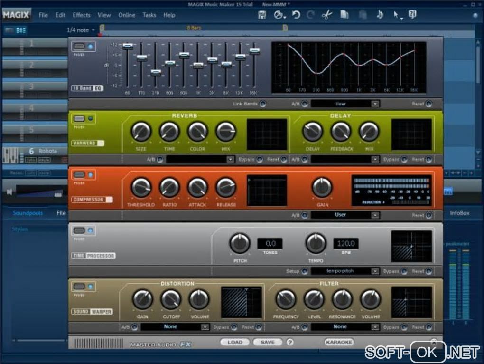The height and width of the screenshot is (364, 484).
Task: Open the mouse mode dropdown arrow
Action: [x=401, y=19]
